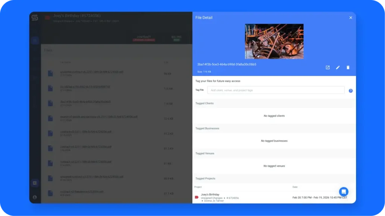The image size is (385, 216).
Task: Click the help question mark icon
Action: 350,91
